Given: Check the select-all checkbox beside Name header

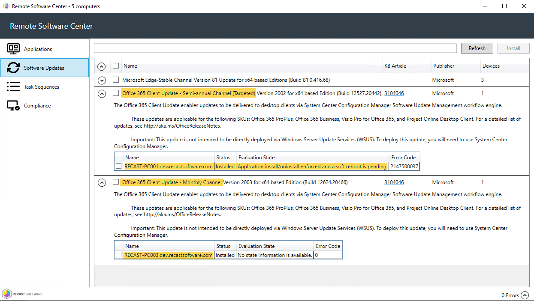Looking at the screenshot, I should [116, 66].
